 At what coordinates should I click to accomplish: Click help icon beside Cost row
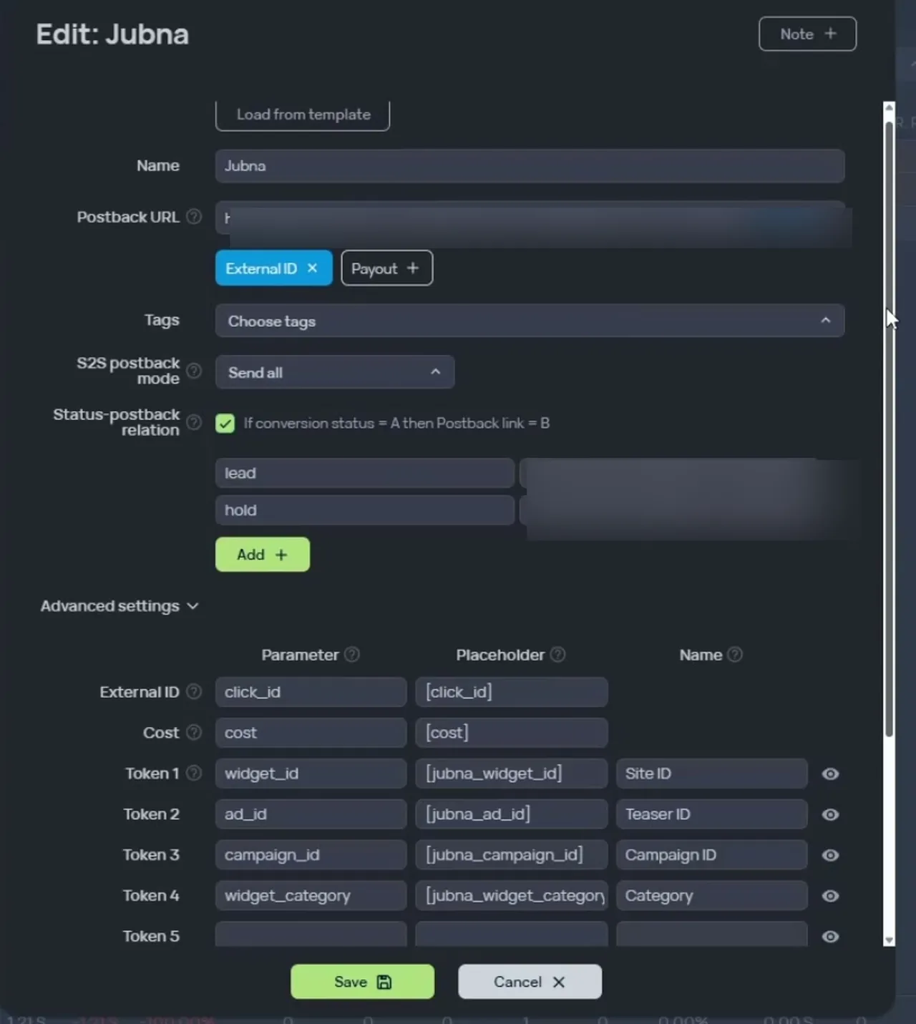coord(194,732)
